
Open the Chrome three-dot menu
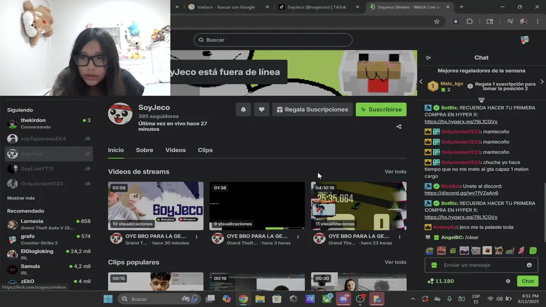point(537,21)
